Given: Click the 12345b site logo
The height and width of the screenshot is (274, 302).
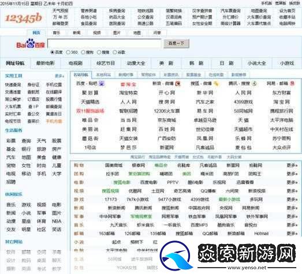Looking at the screenshot, I should point(23,18).
